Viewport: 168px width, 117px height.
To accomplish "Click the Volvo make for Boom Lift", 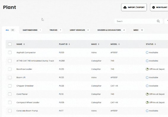I will 94,77.
